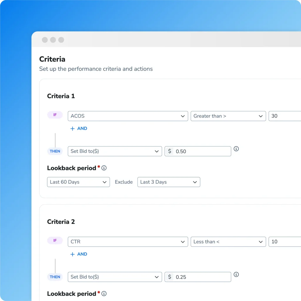Click the THEN badge in Criteria 2
The width and height of the screenshot is (301, 301).
(x=55, y=277)
